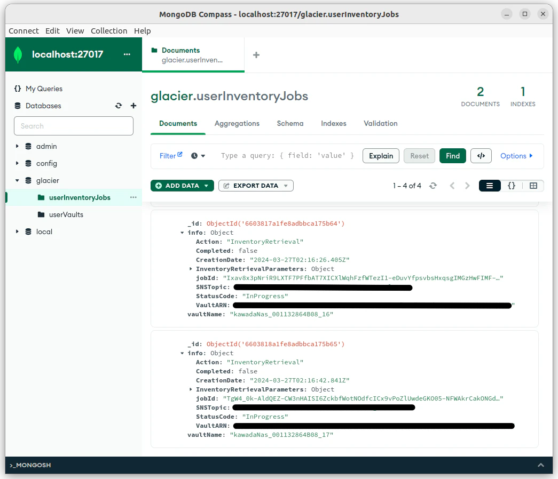Create a new database with plus icon
This screenshot has width=558, height=479.
click(133, 106)
